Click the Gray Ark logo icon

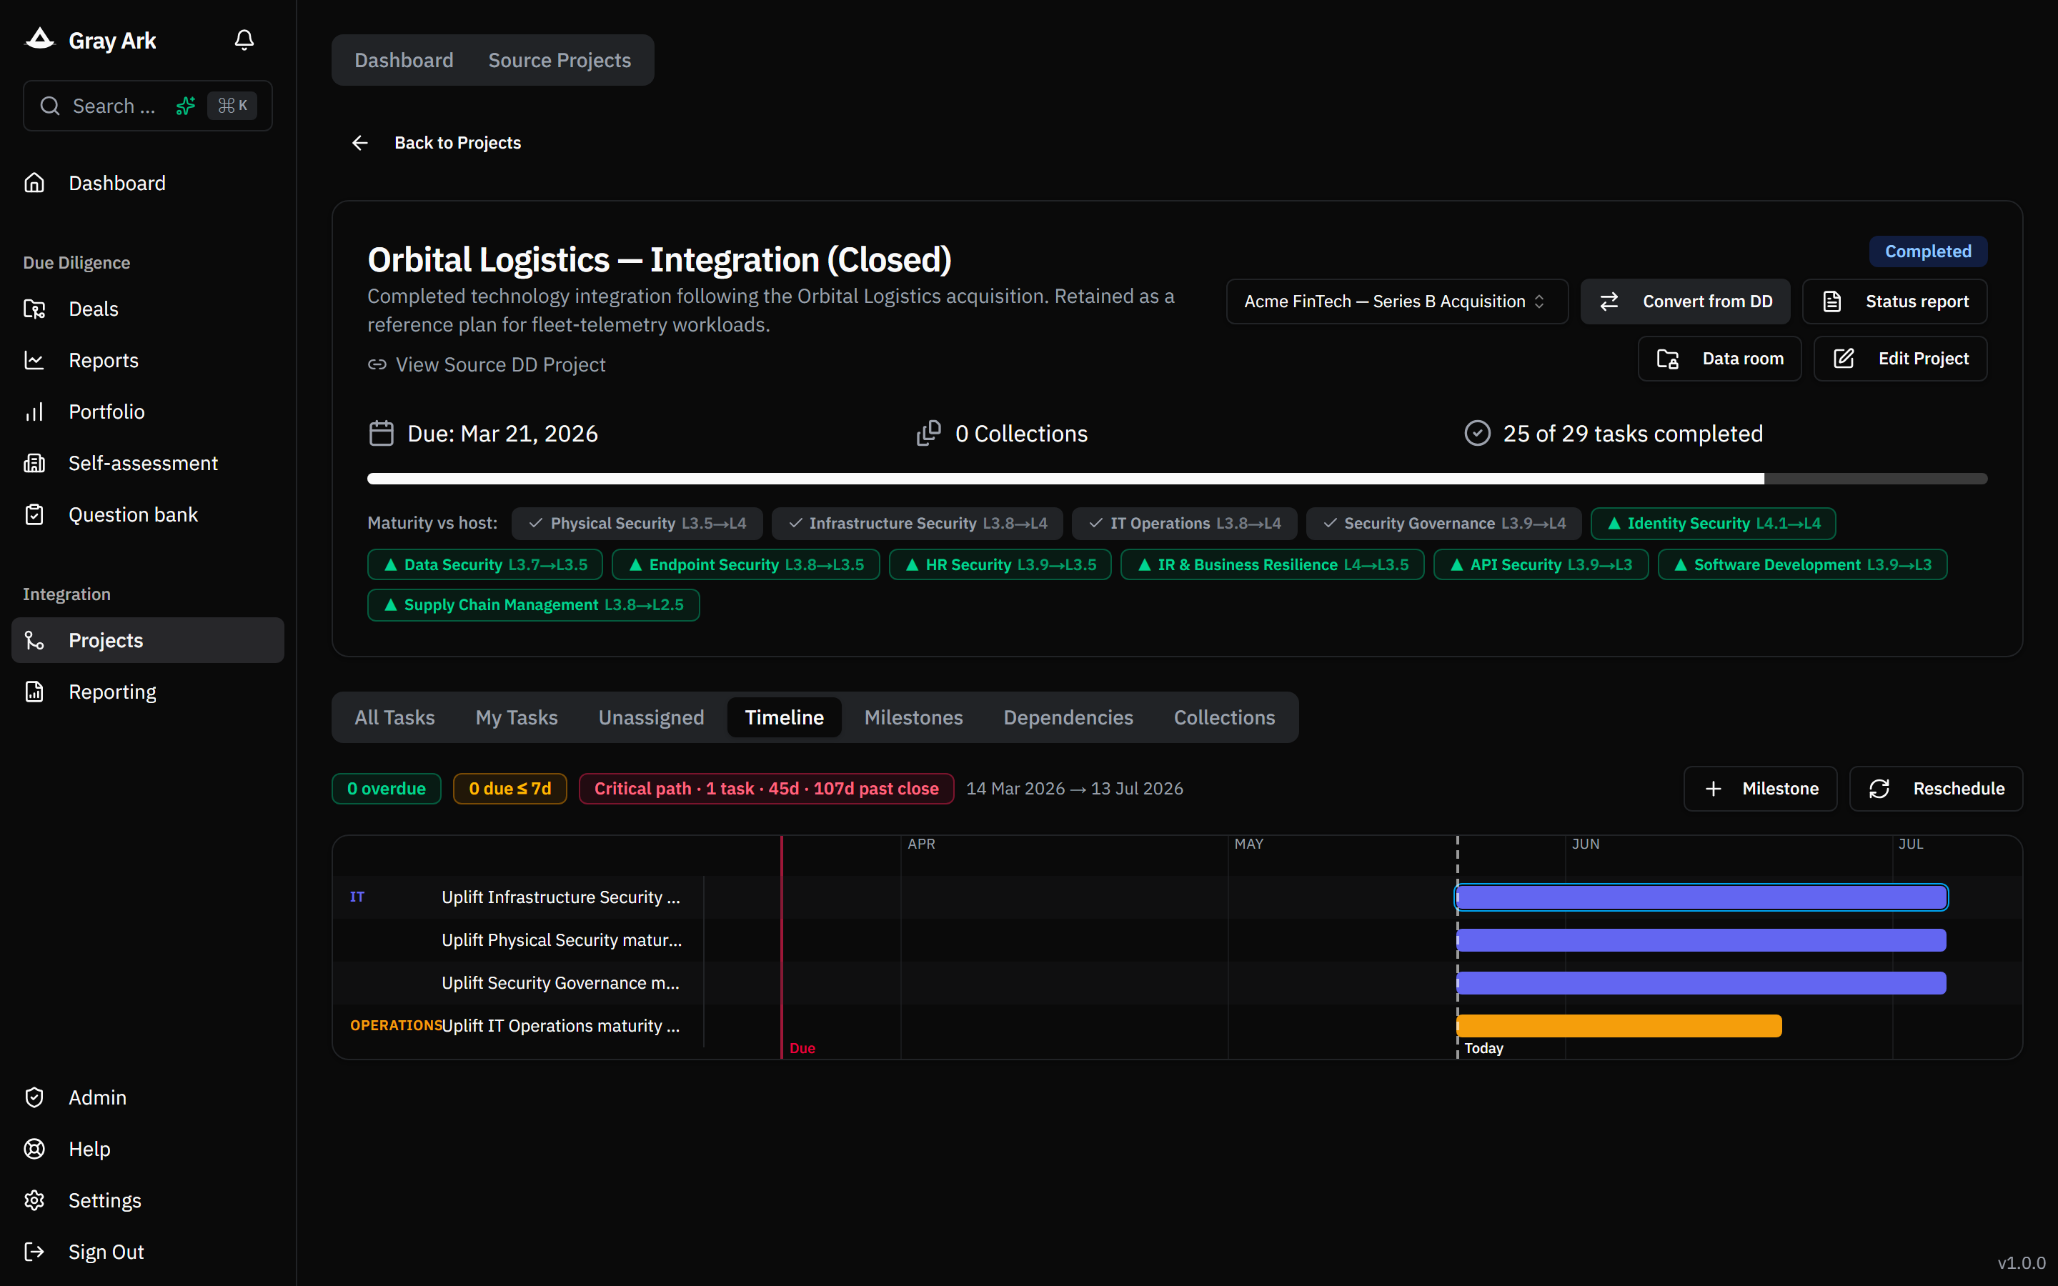click(39, 39)
